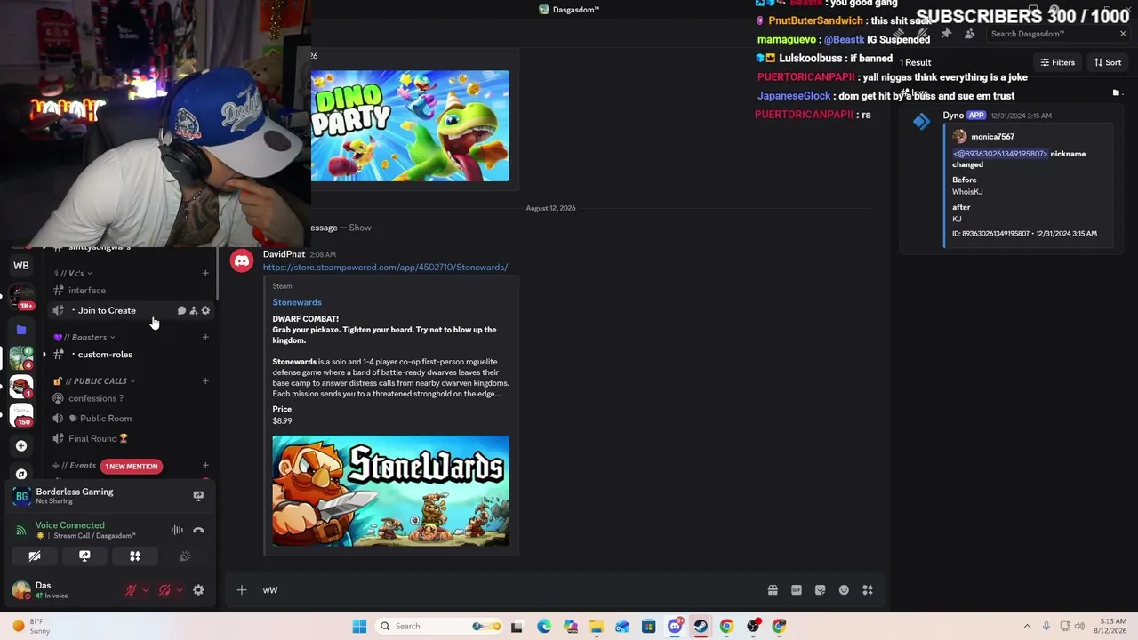Add channel to PUBLIC CALLS category
The width and height of the screenshot is (1138, 640).
pyautogui.click(x=205, y=381)
